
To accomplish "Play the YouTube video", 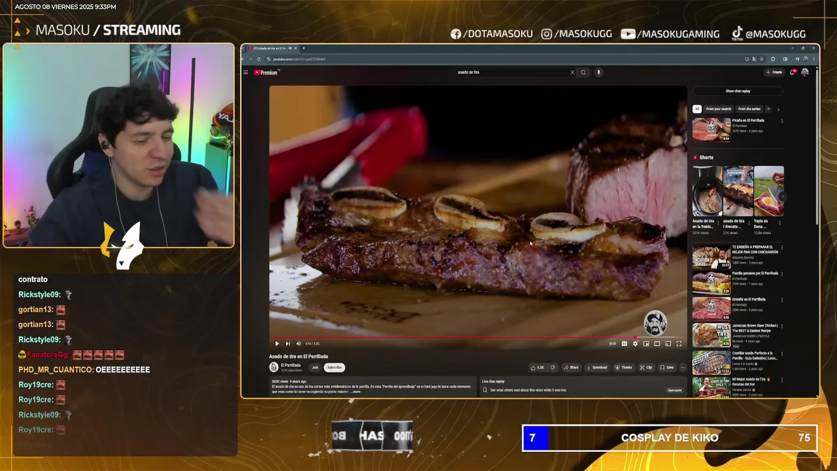I will tap(277, 343).
